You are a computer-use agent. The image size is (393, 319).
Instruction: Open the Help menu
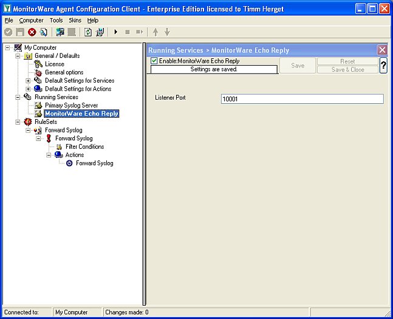[93, 20]
